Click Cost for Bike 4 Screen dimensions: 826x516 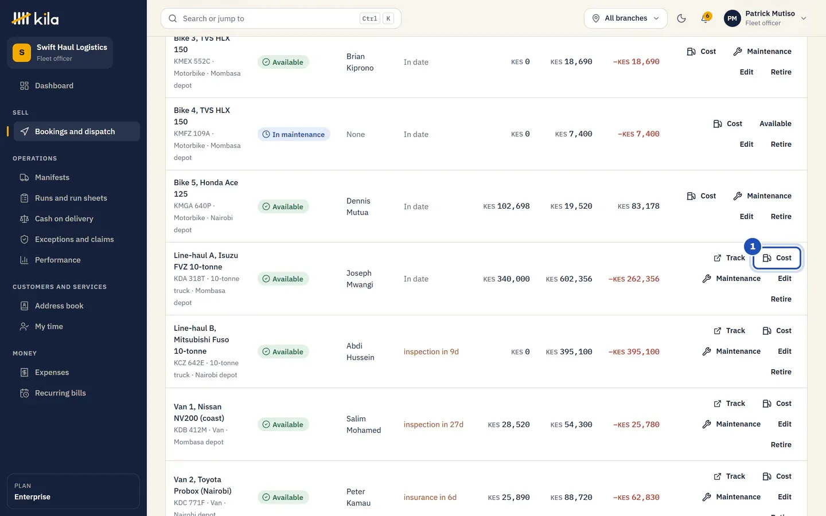728,124
